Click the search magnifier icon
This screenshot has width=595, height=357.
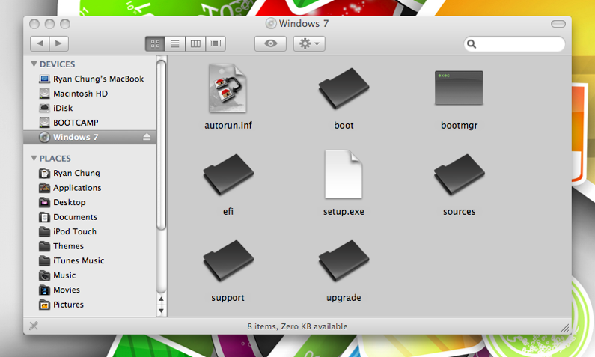472,44
